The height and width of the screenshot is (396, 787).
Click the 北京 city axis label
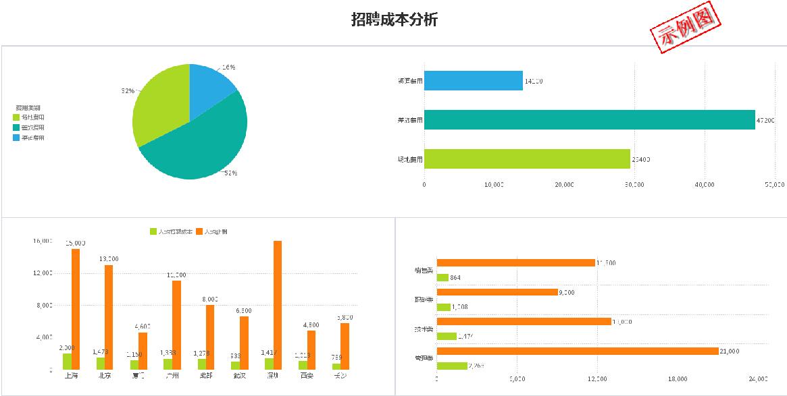point(105,376)
